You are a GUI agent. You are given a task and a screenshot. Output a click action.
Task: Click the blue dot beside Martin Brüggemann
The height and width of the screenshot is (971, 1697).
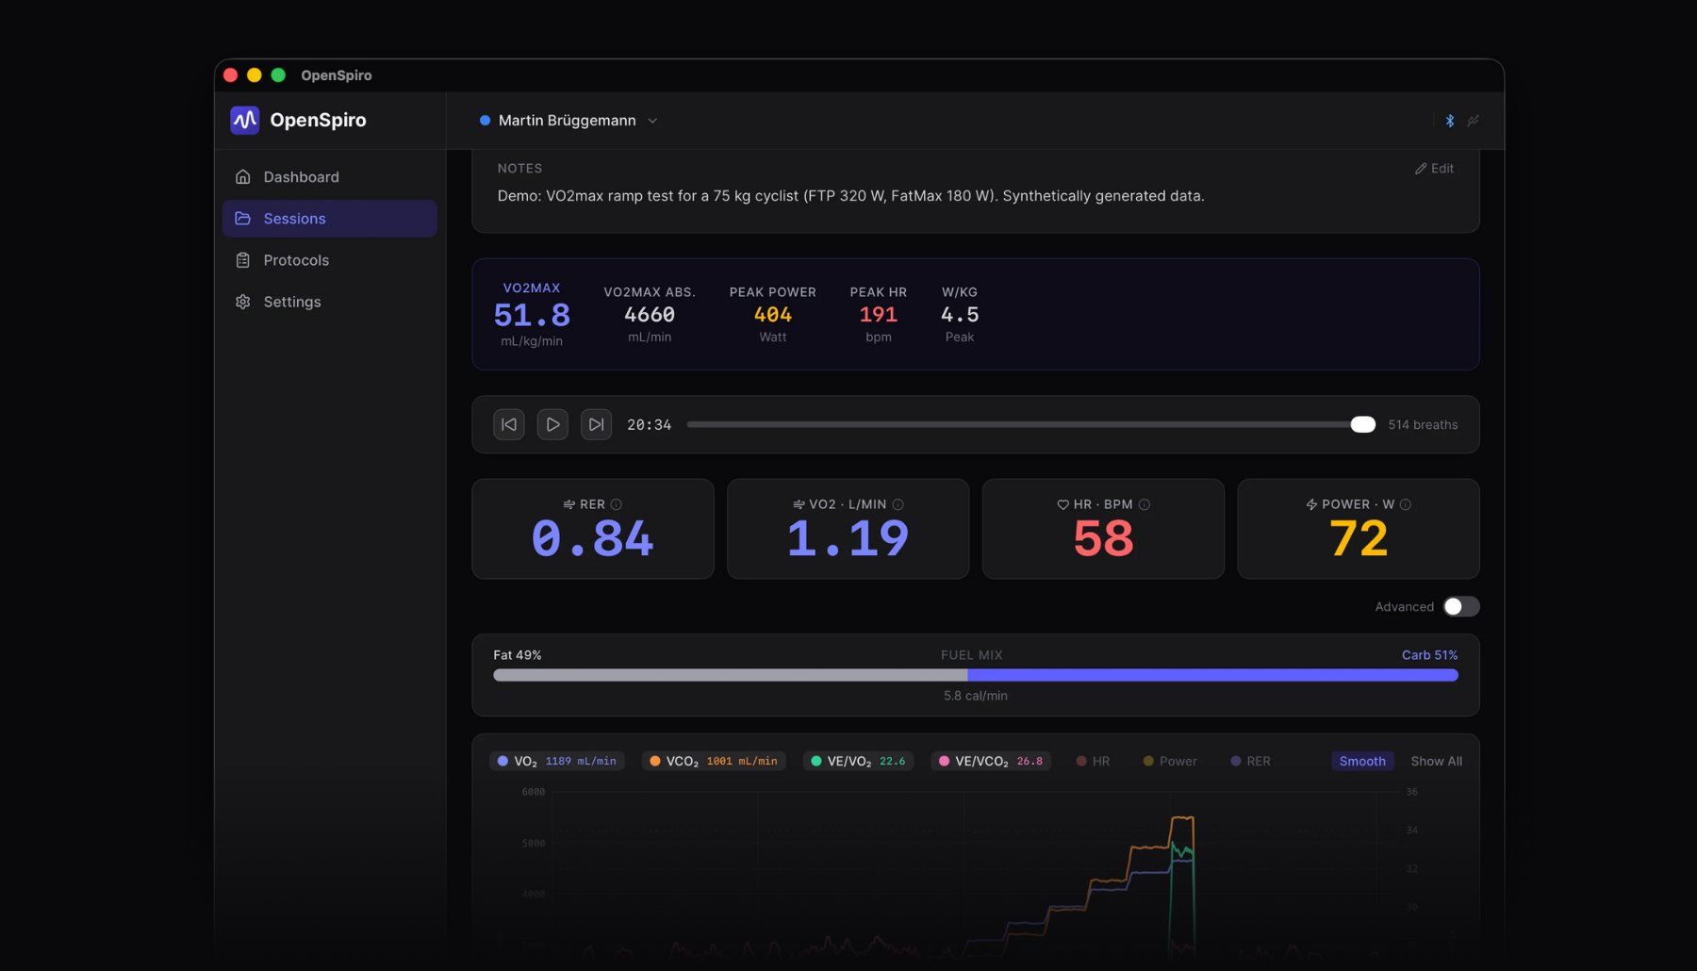click(x=485, y=121)
